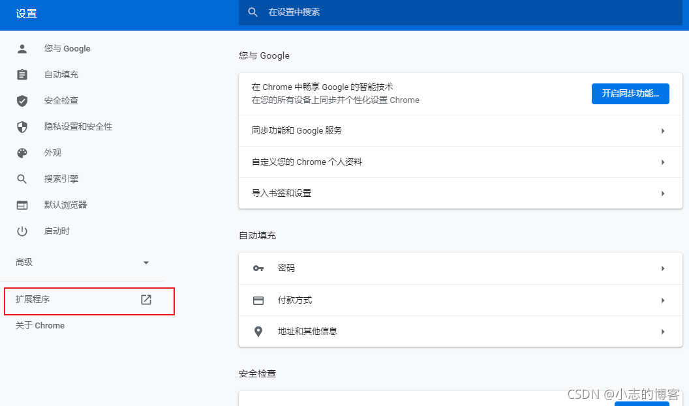
Task: Click the credit card icon in the 付款方式 row
Action: [258, 300]
